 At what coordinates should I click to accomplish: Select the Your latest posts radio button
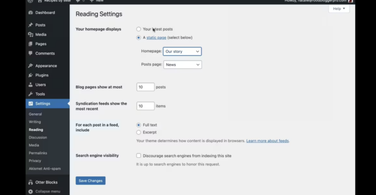point(139,29)
